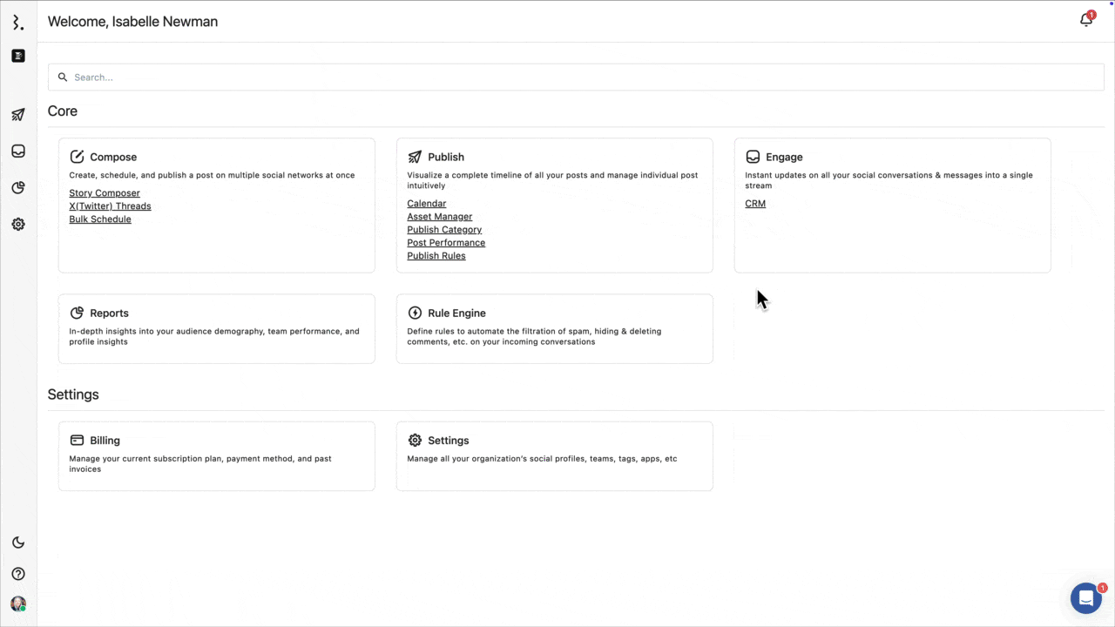Open Reports pie chart icon in the sidebar
This screenshot has height=627, width=1115.
click(x=18, y=188)
